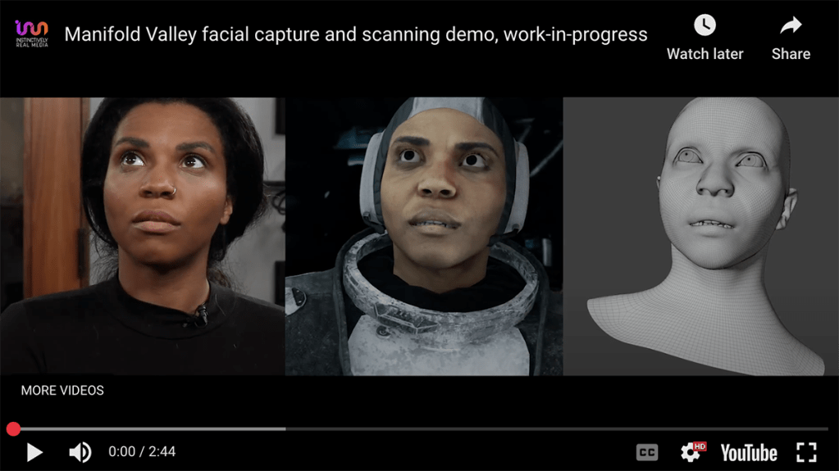
Task: Click the rendered astronaut character frame
Action: click(x=424, y=236)
